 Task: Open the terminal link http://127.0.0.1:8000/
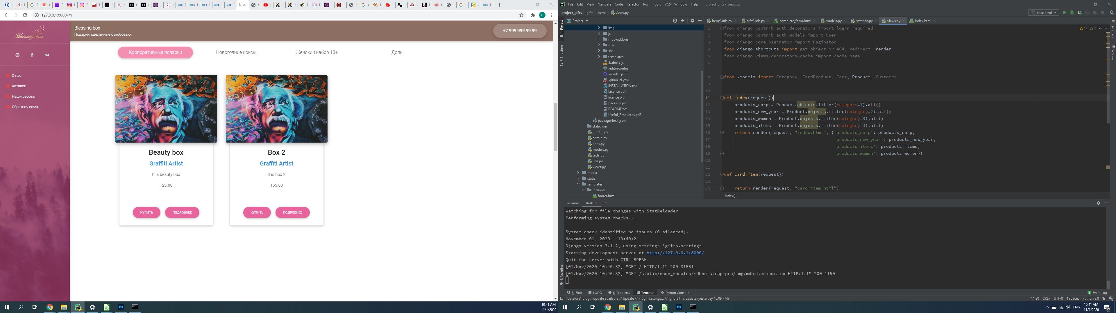pyautogui.click(x=675, y=253)
